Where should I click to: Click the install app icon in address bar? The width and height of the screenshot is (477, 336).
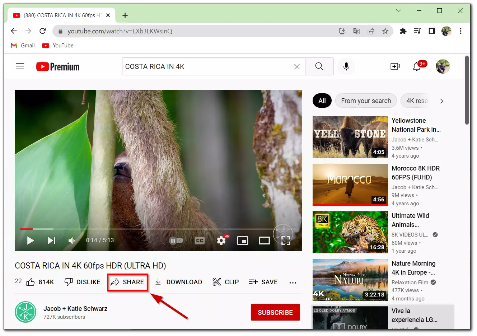point(342,31)
